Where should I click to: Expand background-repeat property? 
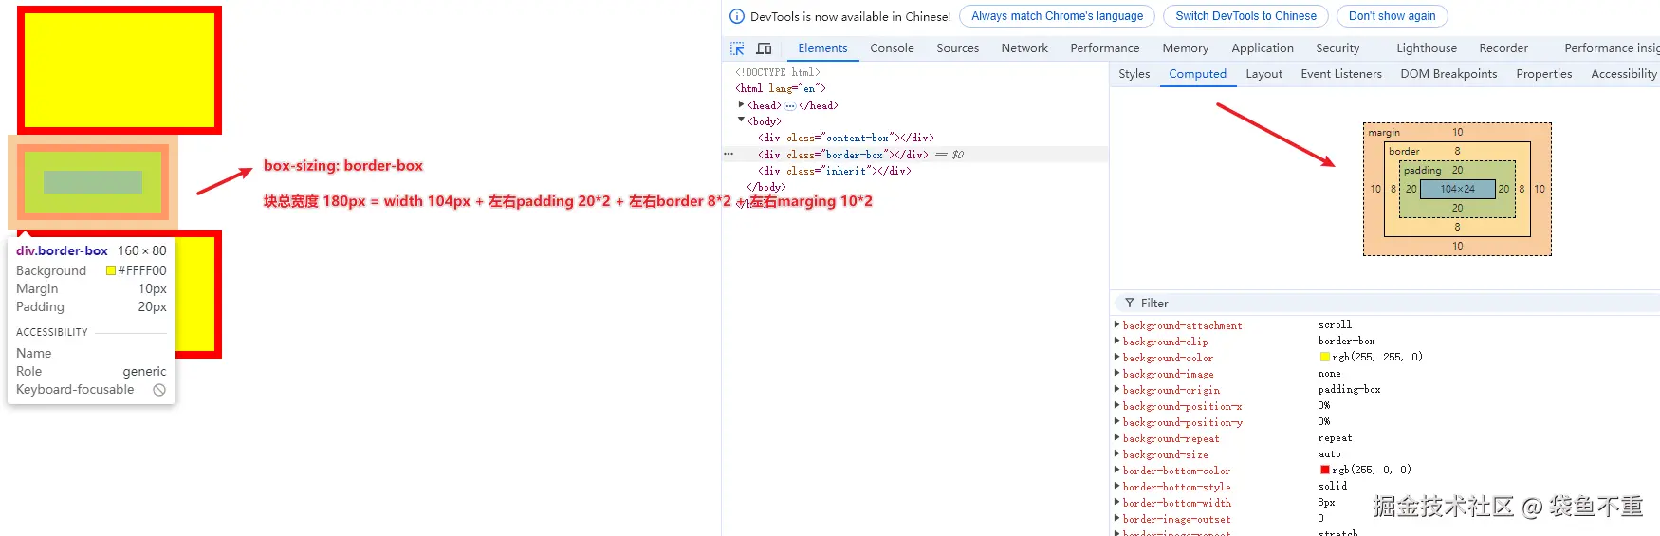coord(1116,437)
